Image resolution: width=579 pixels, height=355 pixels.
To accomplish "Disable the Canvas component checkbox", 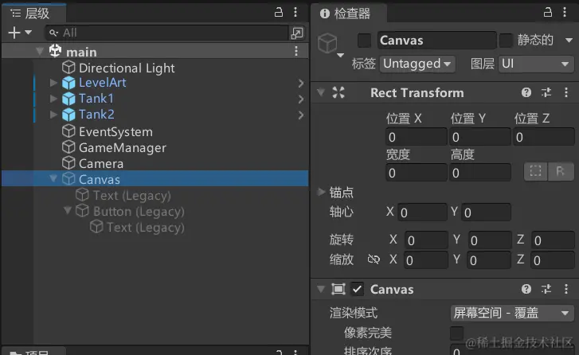I will 357,289.
